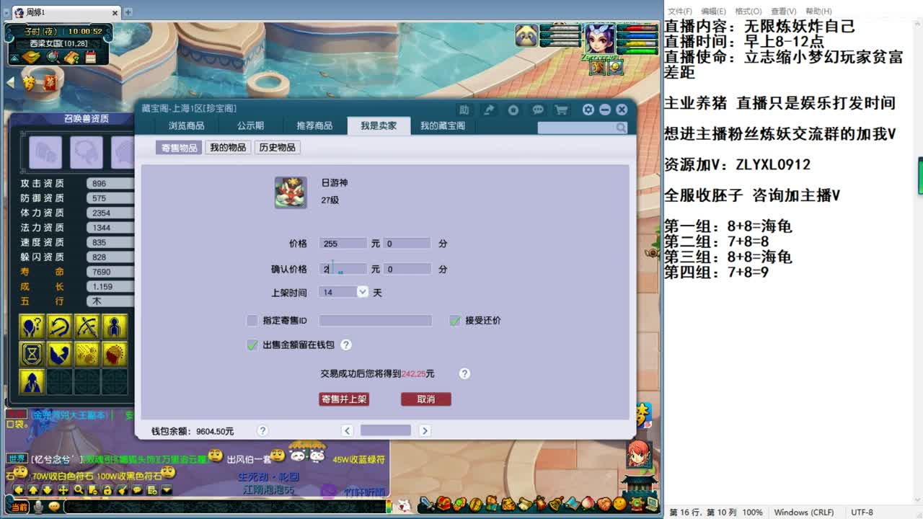This screenshot has height=519, width=923.
Task: Switch to the 浏览商品 tab
Action: point(186,126)
